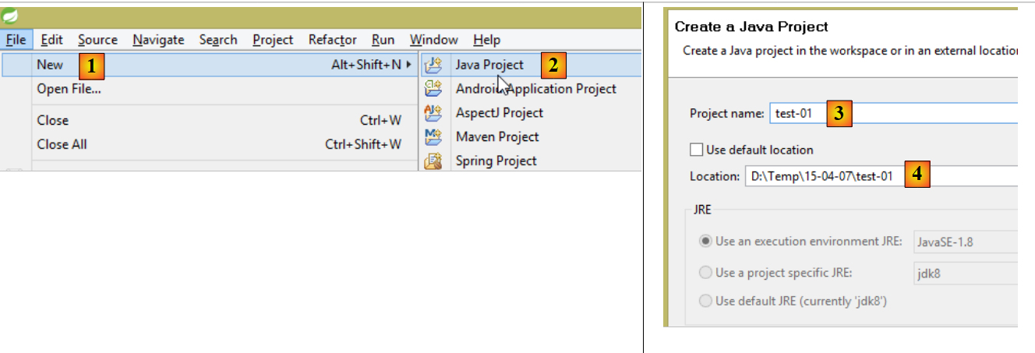1035x353 pixels.
Task: Select Use a project specific JRE option
Action: click(705, 273)
